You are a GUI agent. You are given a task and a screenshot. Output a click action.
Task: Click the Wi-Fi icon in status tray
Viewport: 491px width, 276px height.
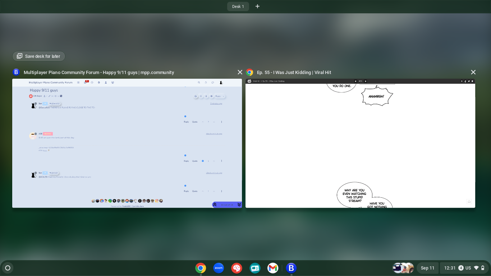pos(476,268)
